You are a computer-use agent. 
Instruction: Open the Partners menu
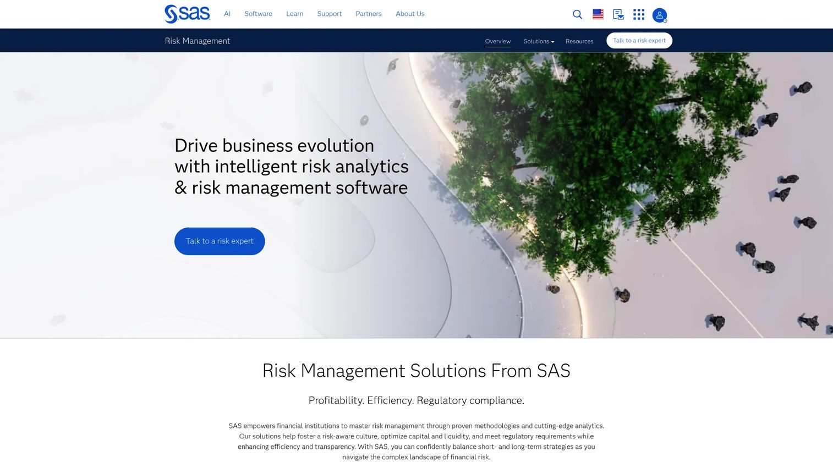[x=369, y=14]
